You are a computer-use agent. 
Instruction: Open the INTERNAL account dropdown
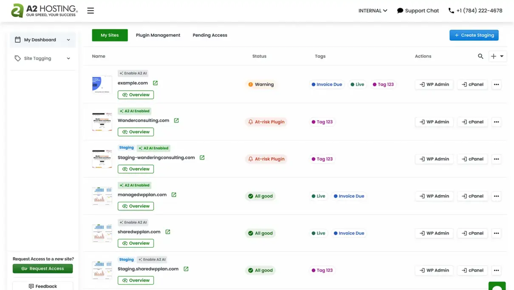click(x=373, y=11)
